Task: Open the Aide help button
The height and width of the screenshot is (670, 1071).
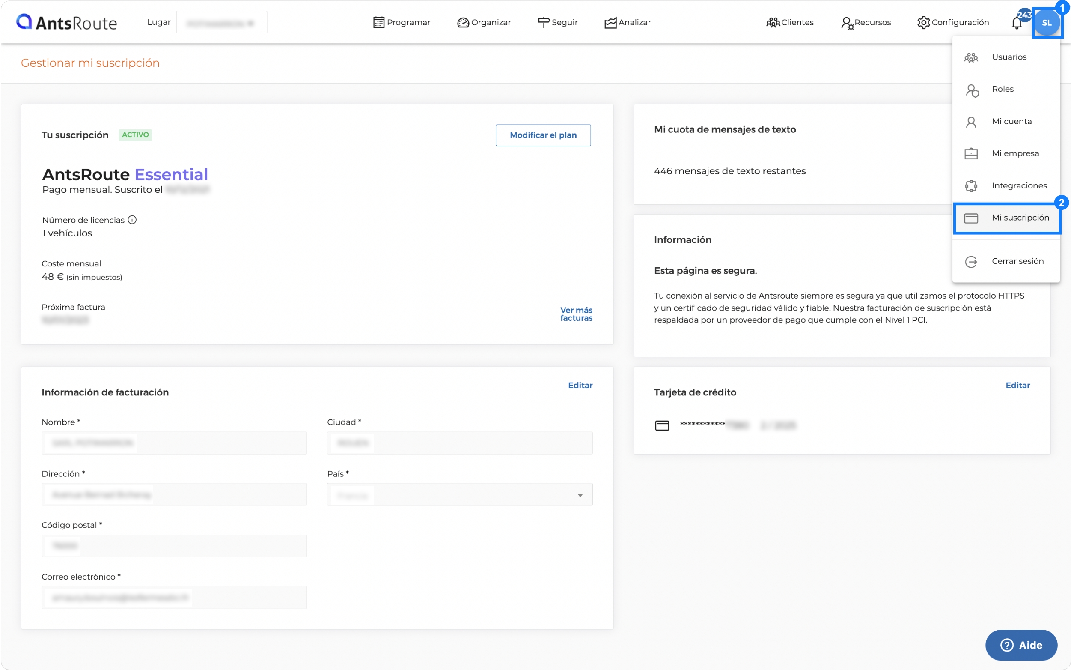Action: 1021,645
